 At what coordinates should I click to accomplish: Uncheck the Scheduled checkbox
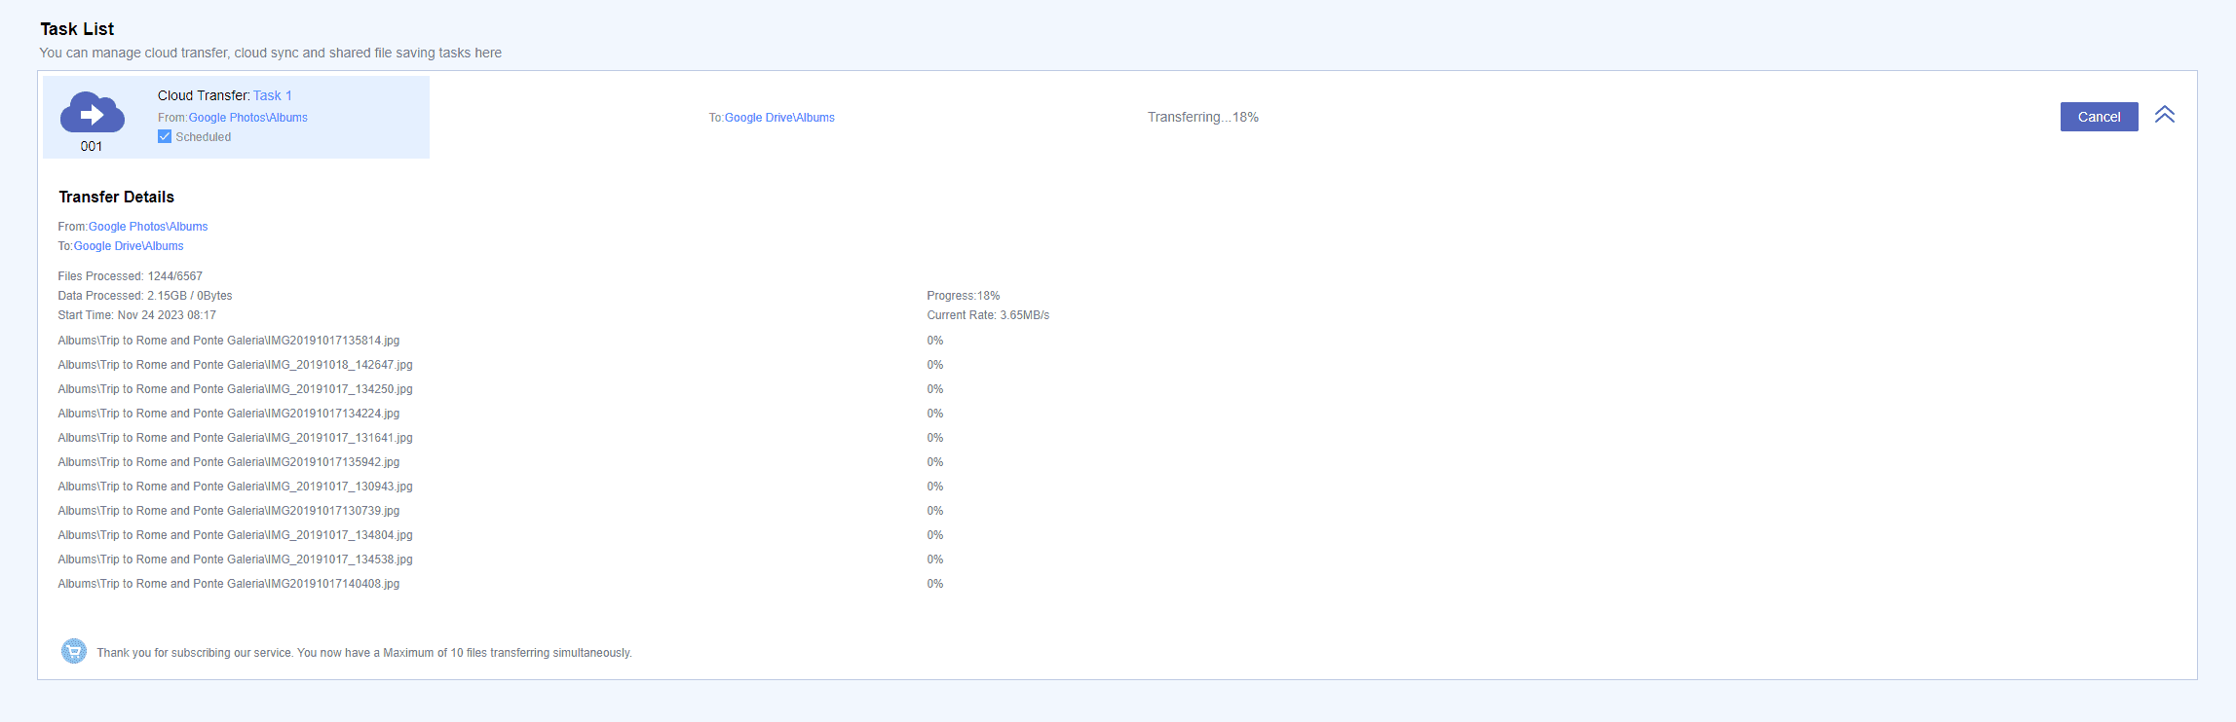coord(165,137)
